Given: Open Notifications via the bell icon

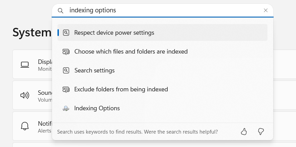Looking at the screenshot, I should [25, 126].
